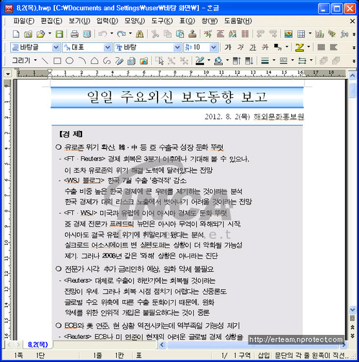Image resolution: width=359 pixels, height=362 pixels.
Task: Expand the font size 10 dropdown
Action: click(x=214, y=48)
